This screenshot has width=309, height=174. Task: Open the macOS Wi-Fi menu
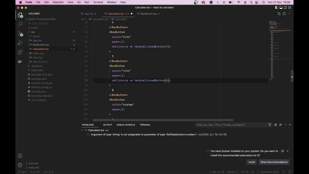coord(239,2)
